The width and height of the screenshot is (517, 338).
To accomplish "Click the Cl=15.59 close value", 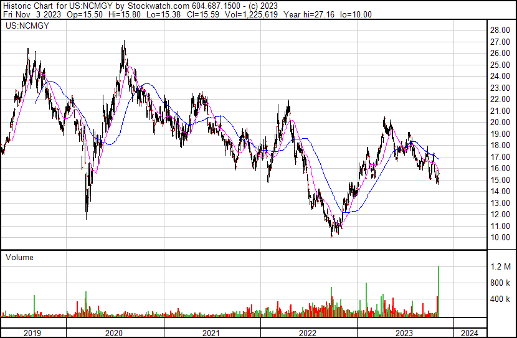I will 203,14.
